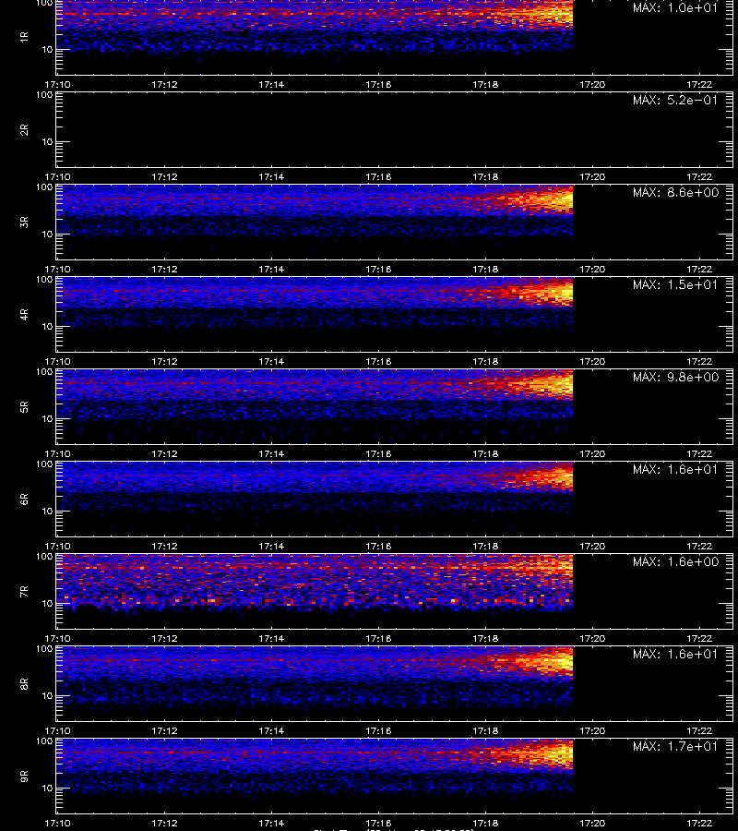Click the 5R spectrogram plot area
The image size is (738, 831).
pos(395,406)
